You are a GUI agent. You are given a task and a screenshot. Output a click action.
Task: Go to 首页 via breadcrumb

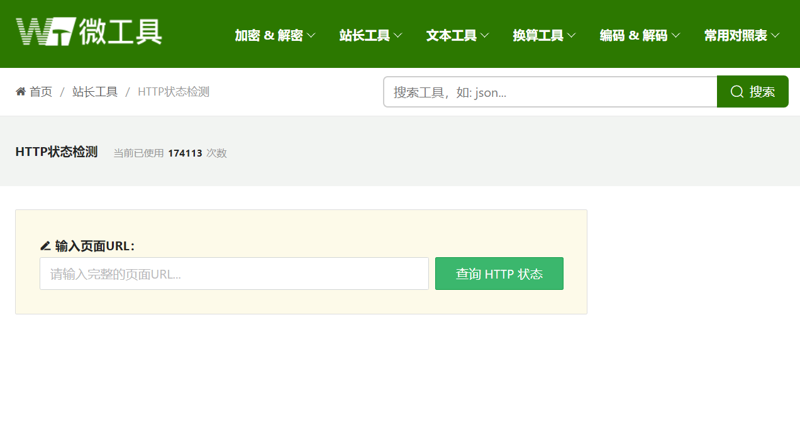pos(41,92)
